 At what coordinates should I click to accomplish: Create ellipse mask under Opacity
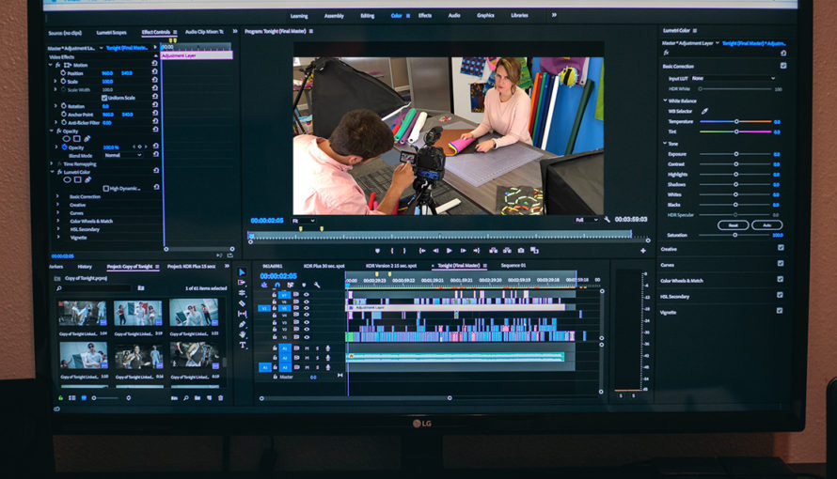[x=67, y=138]
